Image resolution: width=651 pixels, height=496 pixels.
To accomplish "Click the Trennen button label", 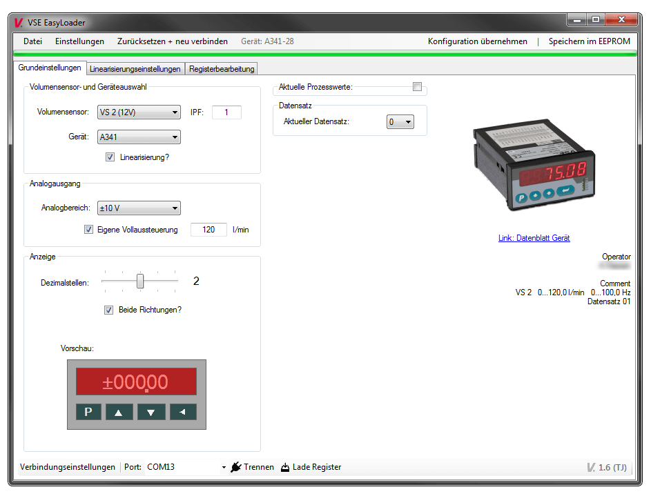I will pyautogui.click(x=259, y=467).
